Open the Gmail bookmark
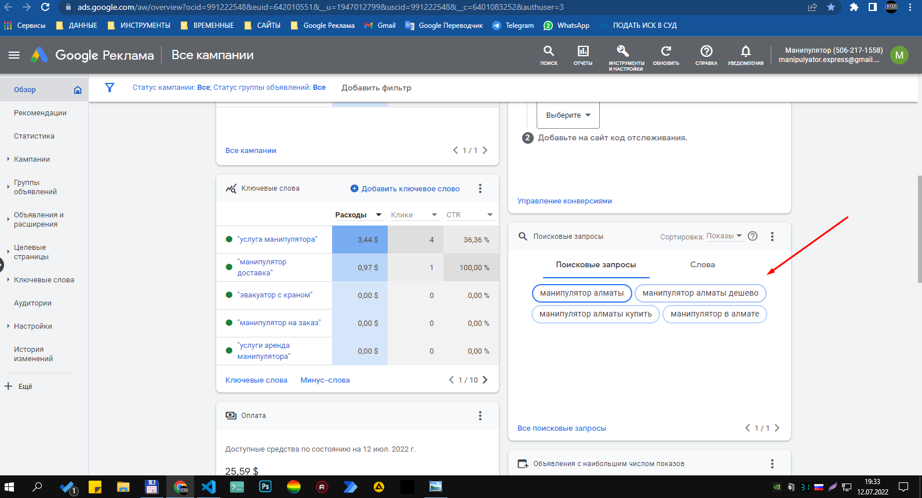This screenshot has height=498, width=922. click(380, 26)
